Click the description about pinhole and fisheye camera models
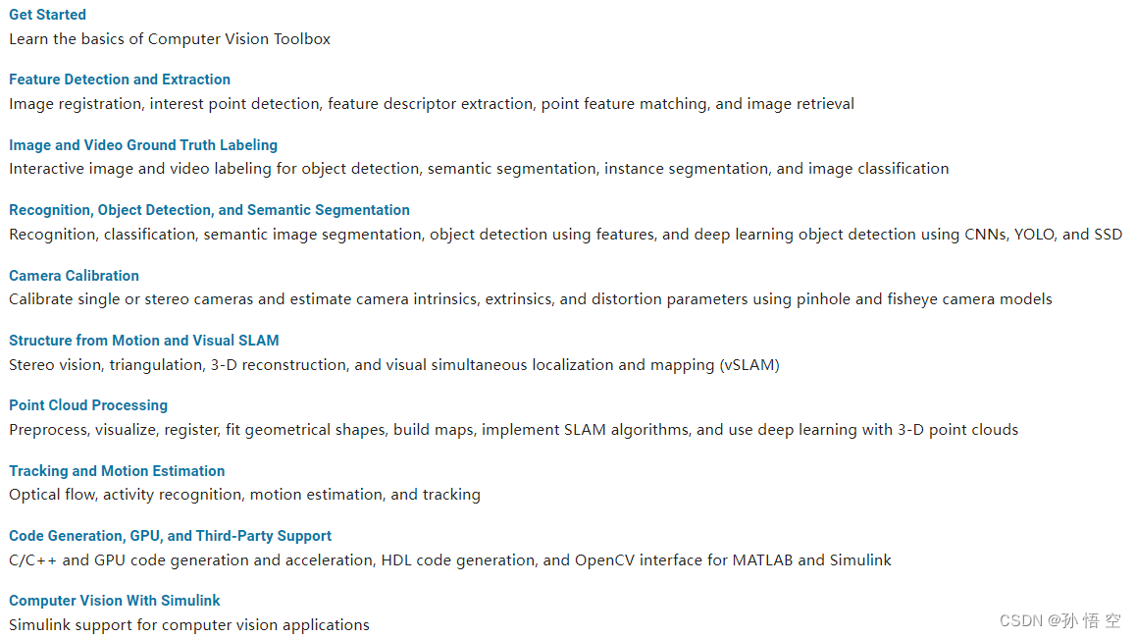This screenshot has height=638, width=1136. (x=531, y=299)
